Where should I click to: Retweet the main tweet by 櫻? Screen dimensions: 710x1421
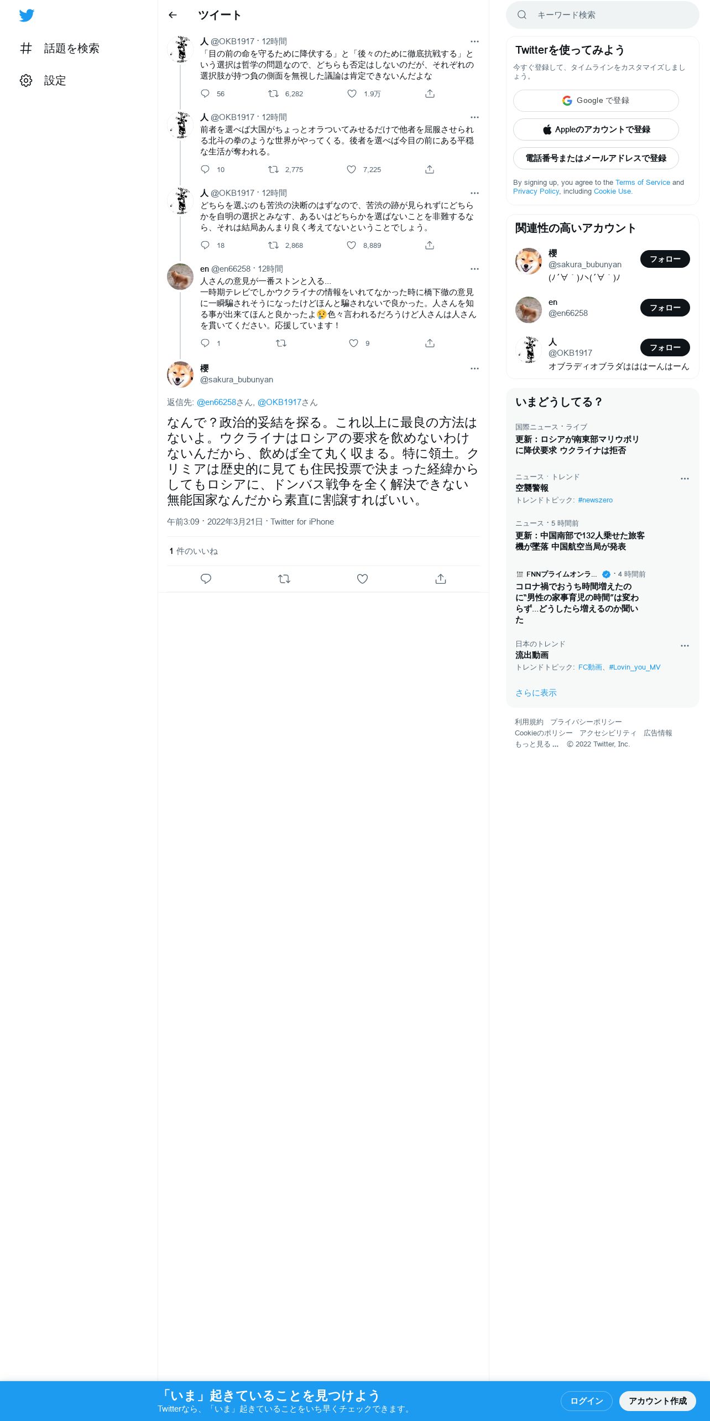point(284,579)
